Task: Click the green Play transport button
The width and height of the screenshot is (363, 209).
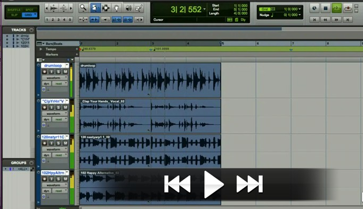Action: click(336, 9)
